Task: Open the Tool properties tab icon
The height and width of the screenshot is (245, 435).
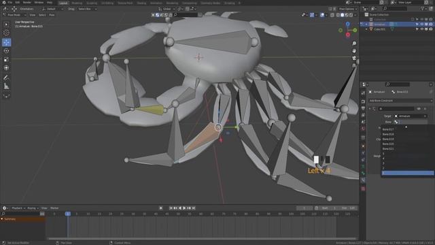Action: [363, 94]
